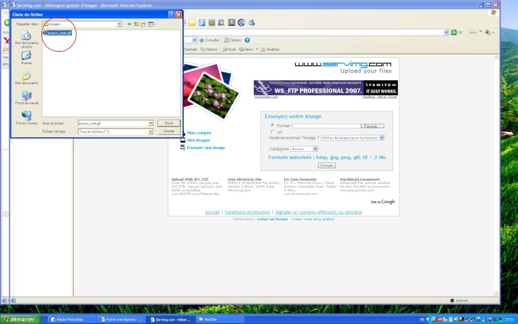Click Upload With WS_FTP ad link
Image resolution: width=518 pixels, height=324 pixels.
(190, 179)
